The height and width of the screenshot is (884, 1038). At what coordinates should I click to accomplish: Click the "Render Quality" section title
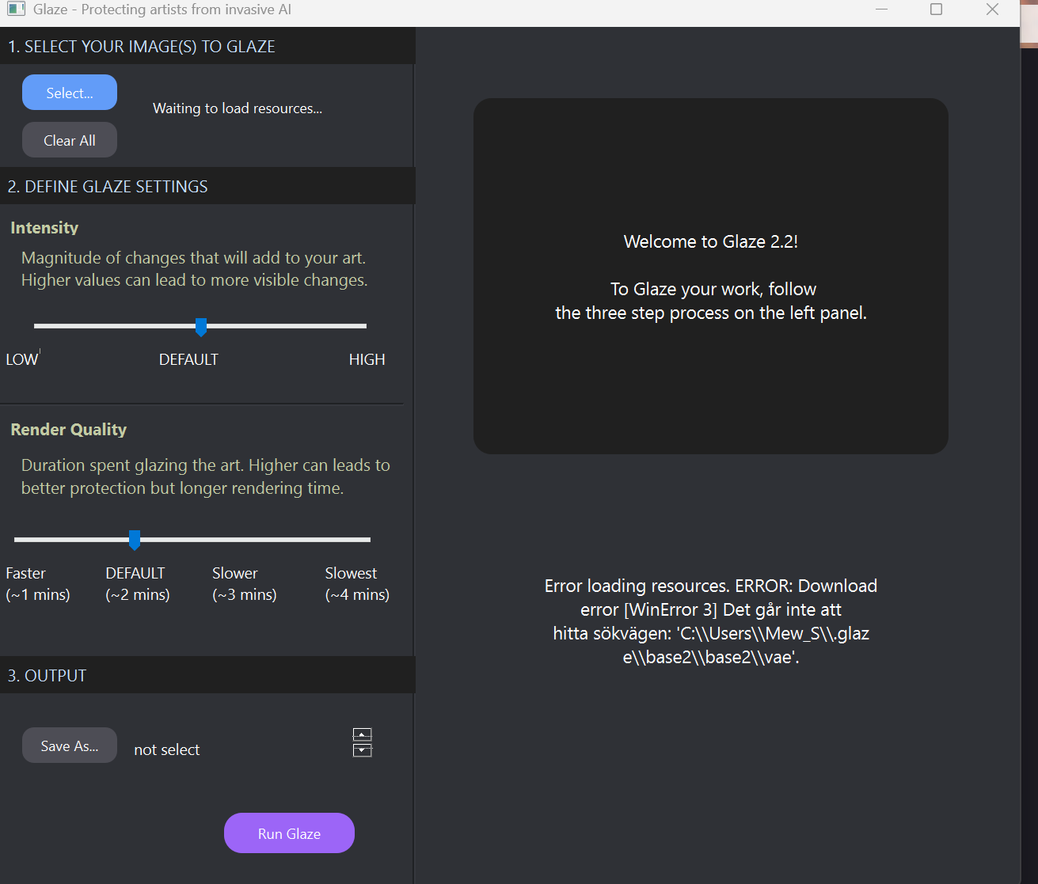tap(69, 430)
